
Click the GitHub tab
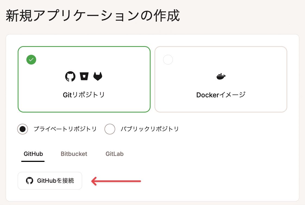pyautogui.click(x=33, y=154)
